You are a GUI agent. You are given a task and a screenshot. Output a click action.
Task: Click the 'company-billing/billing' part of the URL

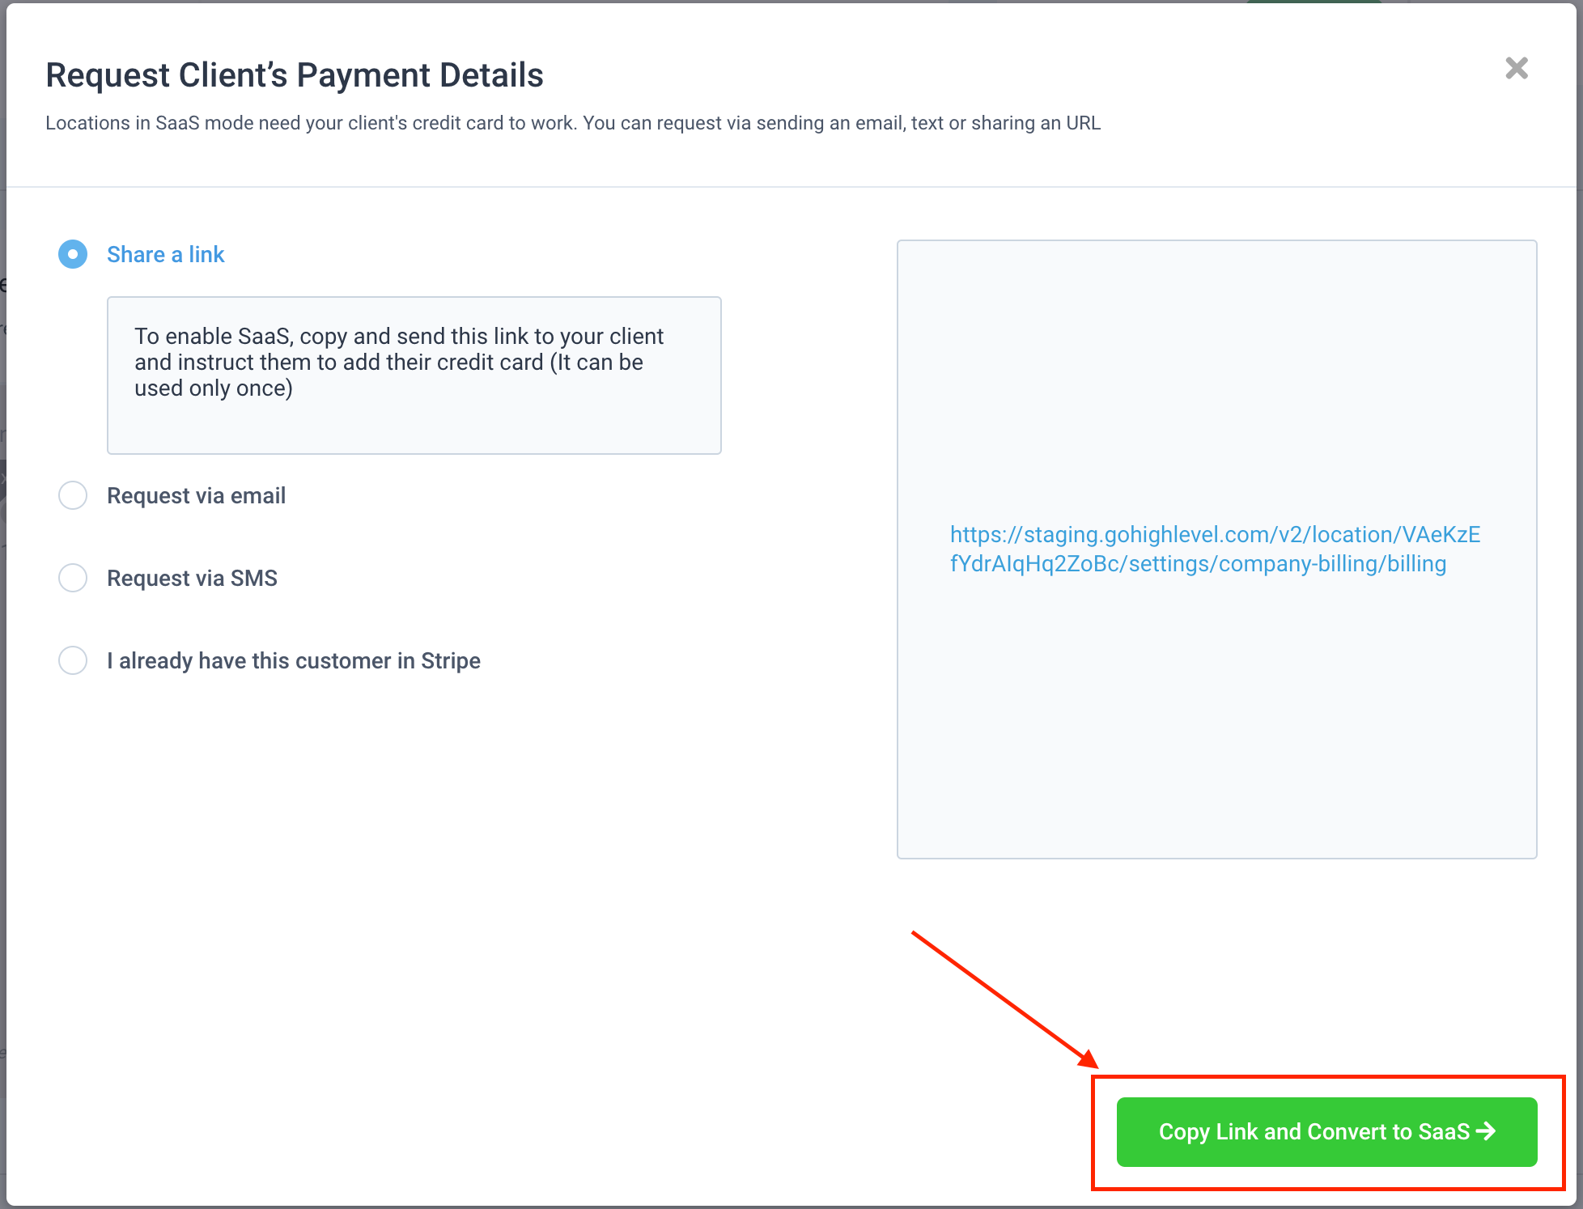[x=1332, y=563]
